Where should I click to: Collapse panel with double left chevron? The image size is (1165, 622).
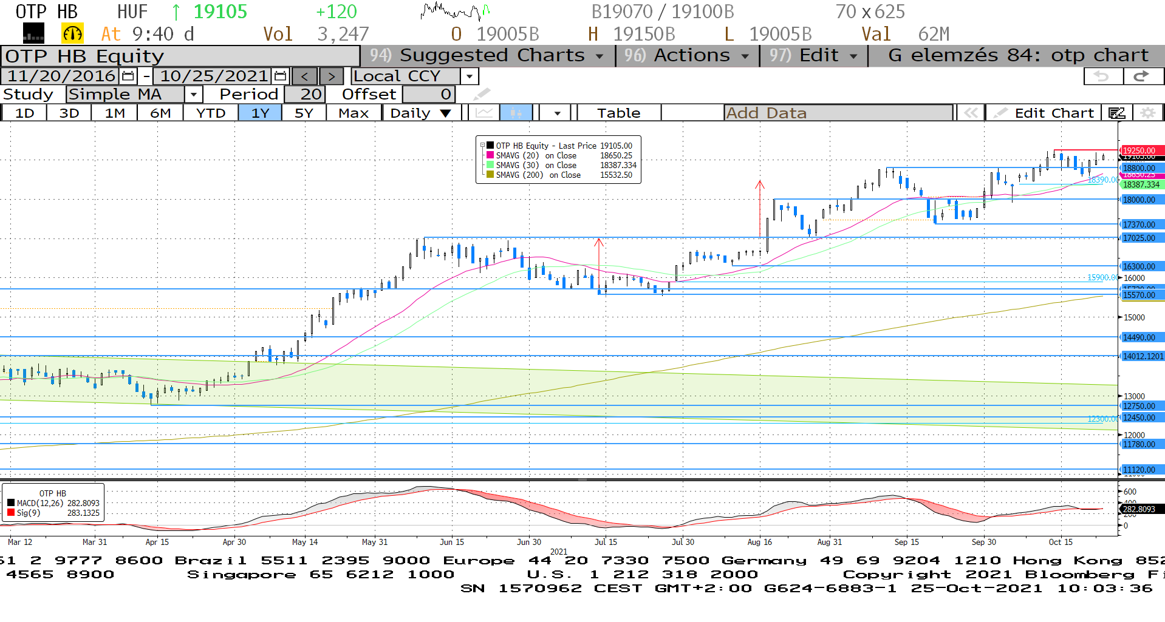(971, 113)
